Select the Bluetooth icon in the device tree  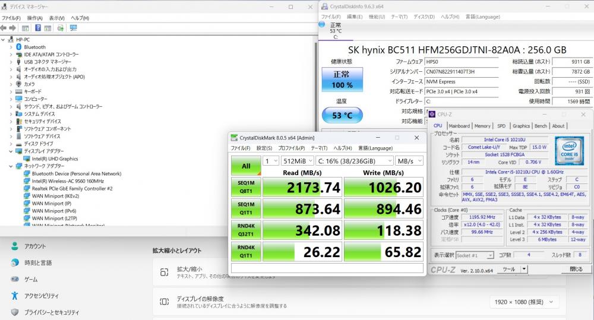coord(19,47)
